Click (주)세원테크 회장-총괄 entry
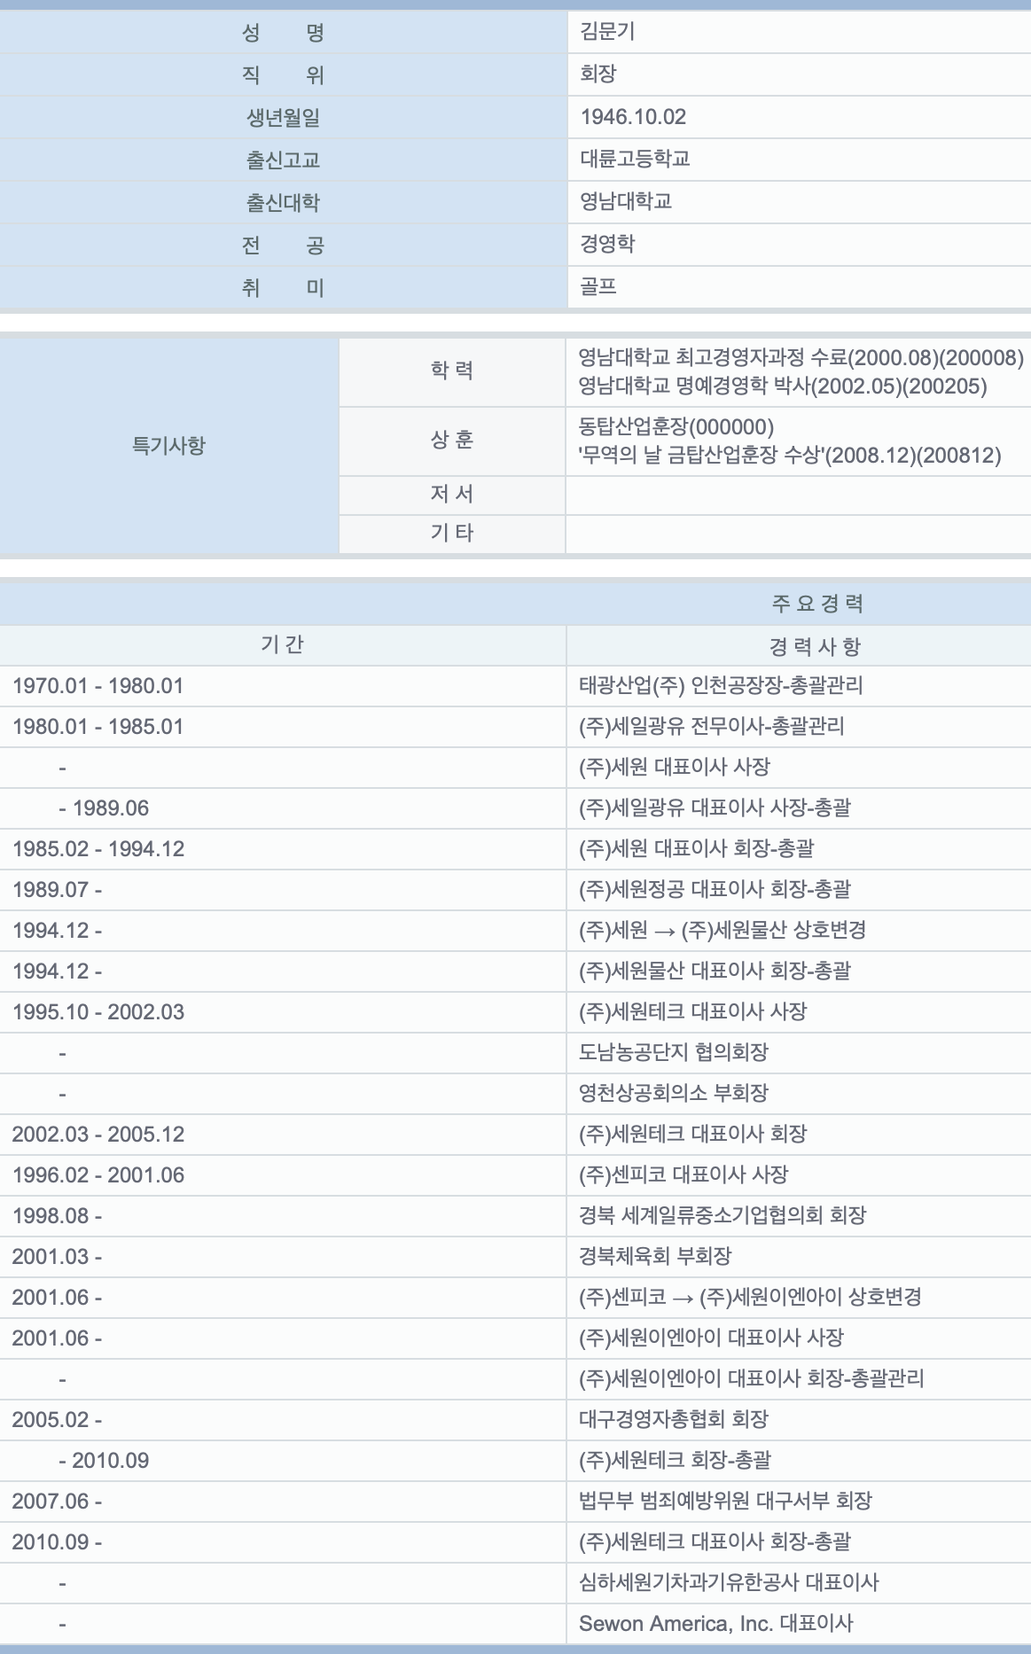Screen dimensions: 1031x1654 [675, 1460]
